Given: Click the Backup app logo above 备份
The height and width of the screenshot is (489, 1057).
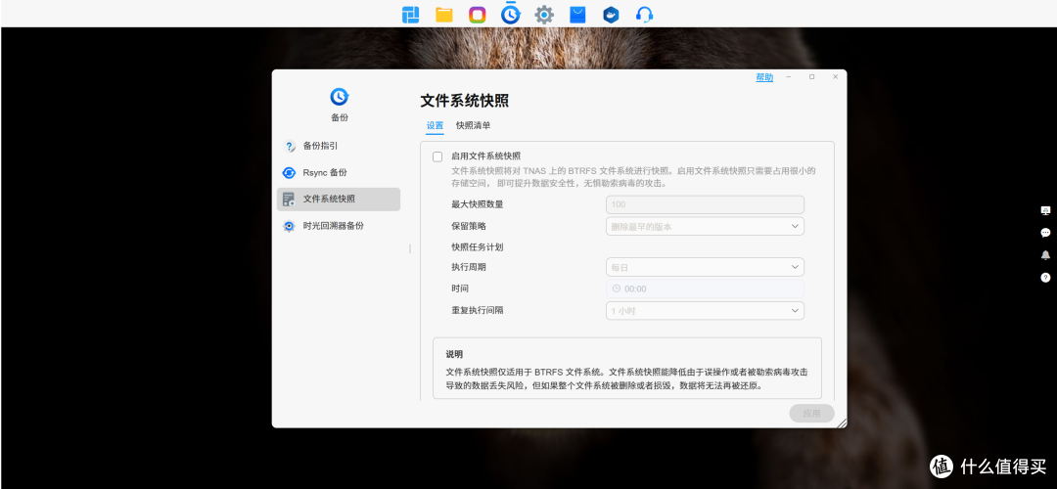Looking at the screenshot, I should 339,97.
